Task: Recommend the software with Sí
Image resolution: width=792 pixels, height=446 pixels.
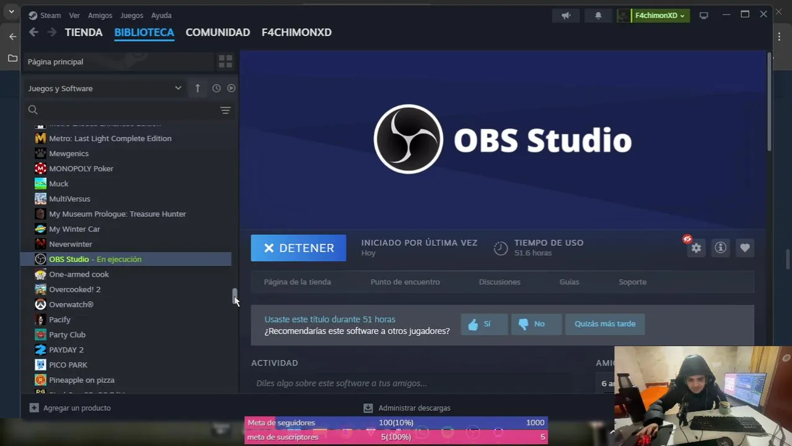Action: click(484, 324)
